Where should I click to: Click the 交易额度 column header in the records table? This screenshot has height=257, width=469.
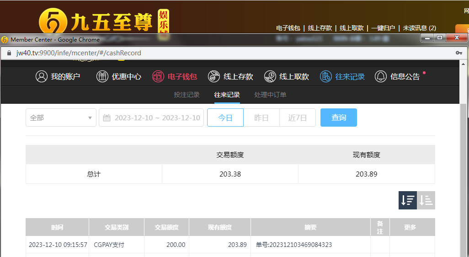[166, 227]
